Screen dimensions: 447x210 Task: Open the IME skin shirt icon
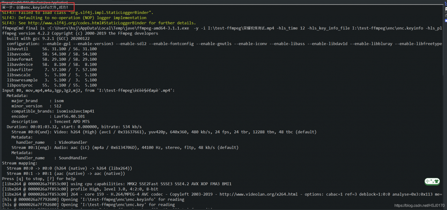pos(436,181)
